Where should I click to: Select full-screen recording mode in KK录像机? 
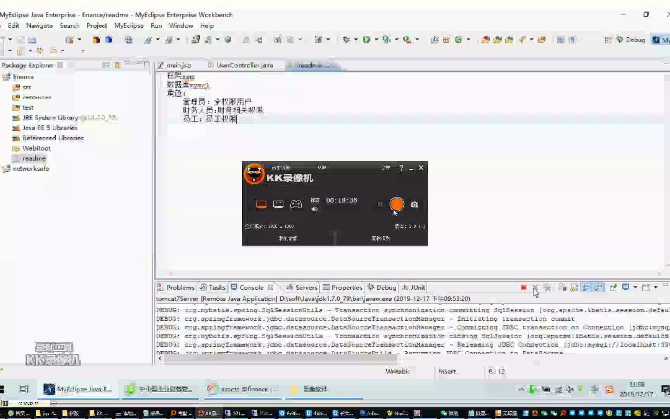click(x=261, y=204)
